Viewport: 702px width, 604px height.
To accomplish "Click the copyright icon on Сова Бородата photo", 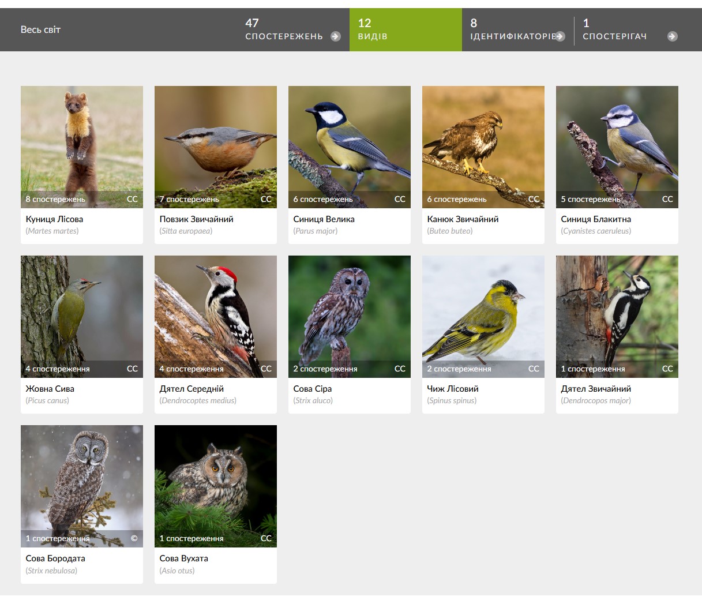I will (x=134, y=538).
